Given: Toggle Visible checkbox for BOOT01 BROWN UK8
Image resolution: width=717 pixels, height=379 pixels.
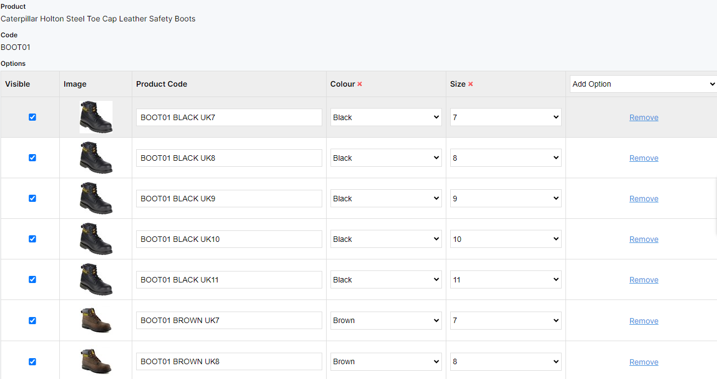Looking at the screenshot, I should click(32, 361).
